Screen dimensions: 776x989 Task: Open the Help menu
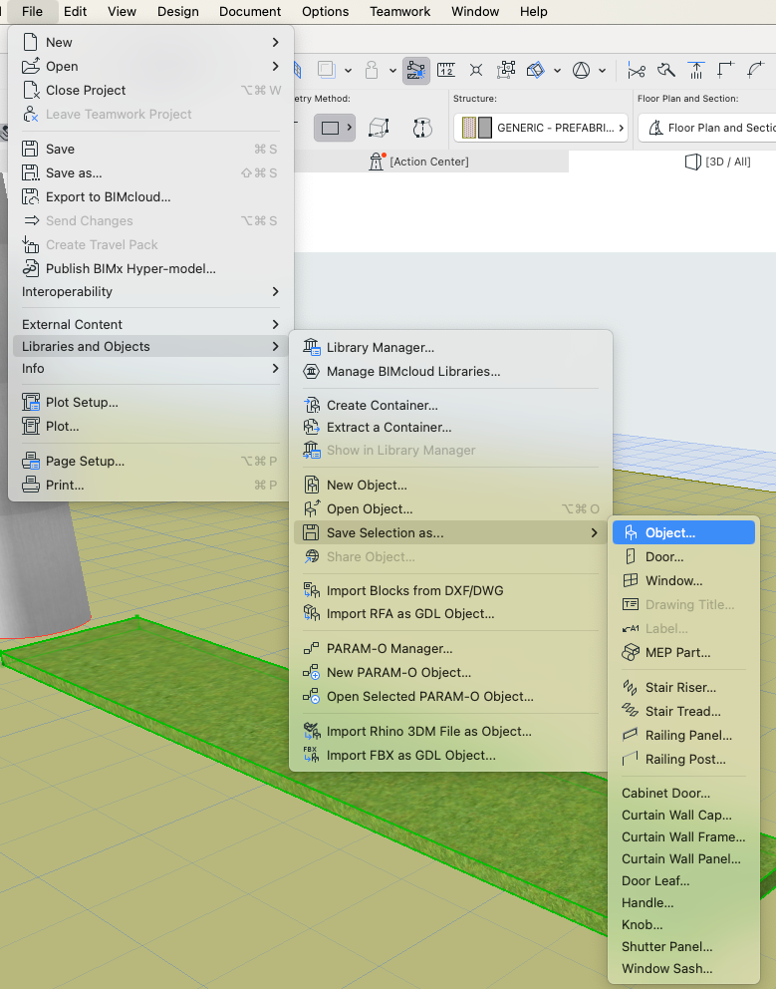(533, 11)
